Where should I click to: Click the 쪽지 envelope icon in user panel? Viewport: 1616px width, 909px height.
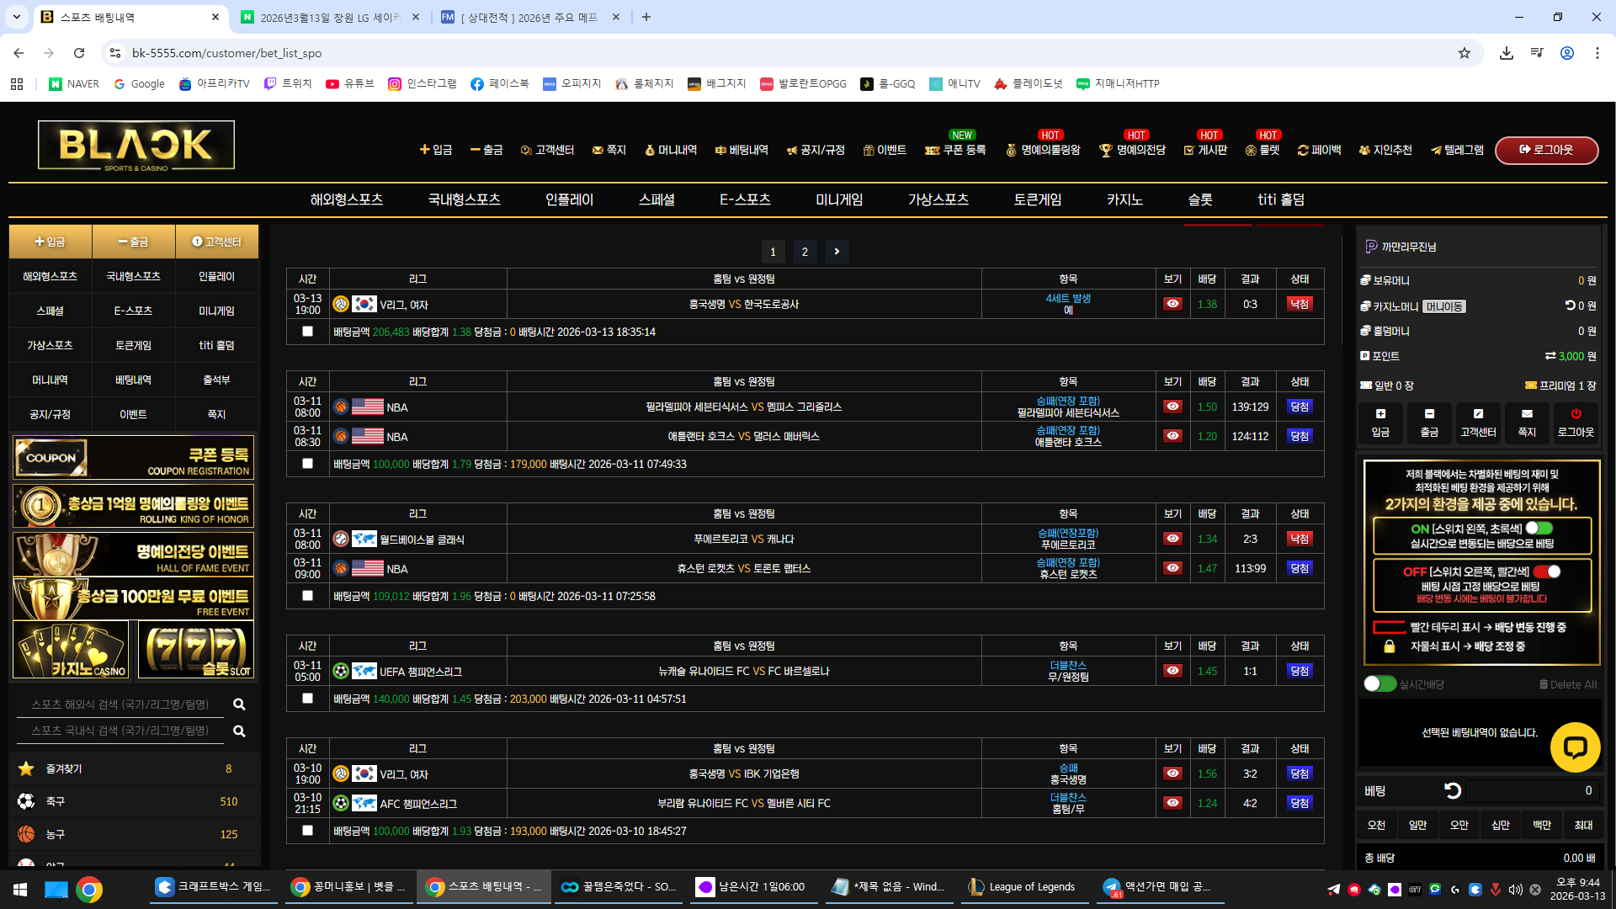click(1527, 414)
